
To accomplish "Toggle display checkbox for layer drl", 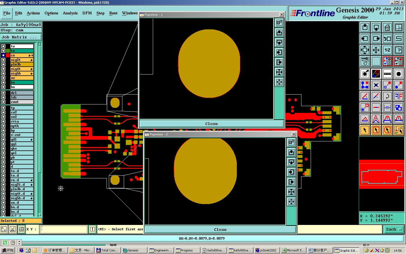I will click(3, 93).
